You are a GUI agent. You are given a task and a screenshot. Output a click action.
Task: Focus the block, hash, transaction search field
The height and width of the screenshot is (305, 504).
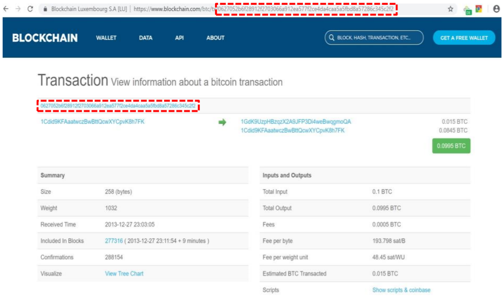(374, 37)
